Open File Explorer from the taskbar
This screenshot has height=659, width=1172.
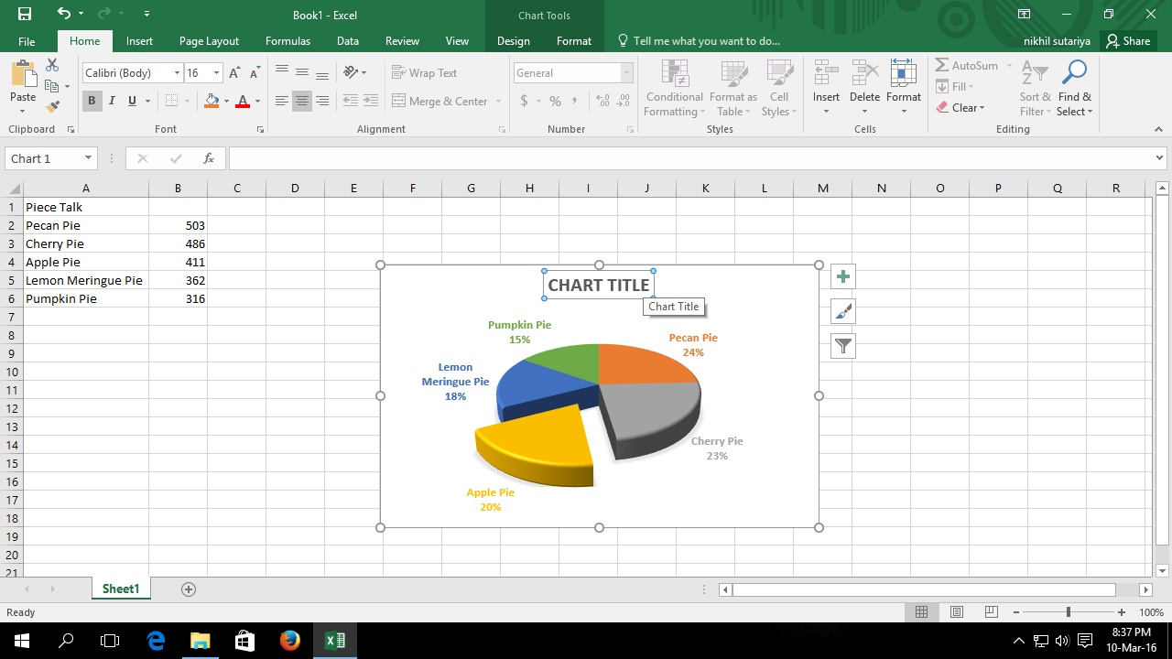[201, 640]
